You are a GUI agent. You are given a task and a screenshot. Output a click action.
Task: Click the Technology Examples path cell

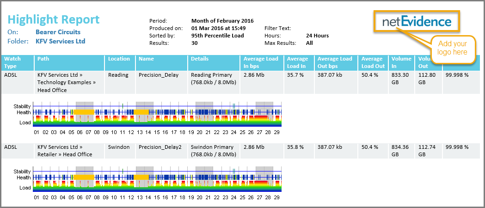pyautogui.click(x=69, y=82)
